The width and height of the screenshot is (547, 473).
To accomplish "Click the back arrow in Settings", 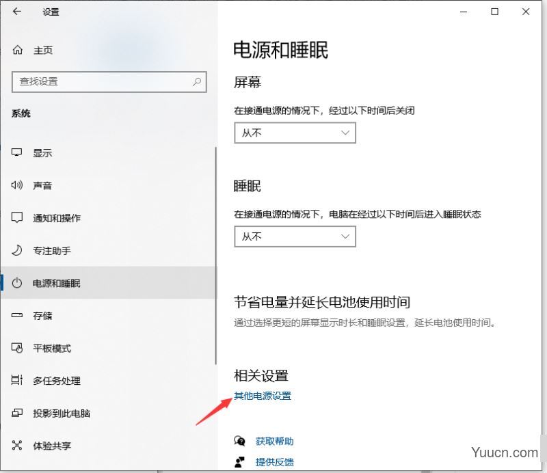I will [x=16, y=12].
